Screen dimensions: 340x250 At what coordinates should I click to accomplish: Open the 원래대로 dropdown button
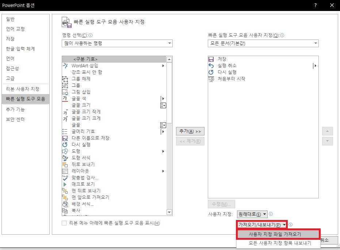(252, 214)
